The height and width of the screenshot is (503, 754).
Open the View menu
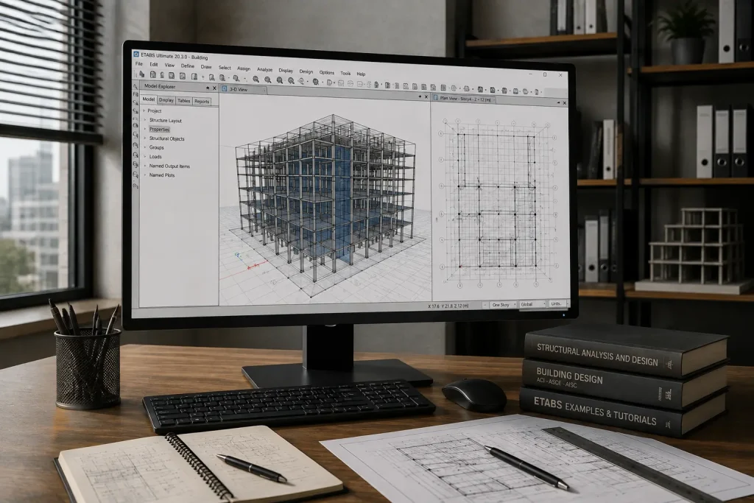click(169, 65)
